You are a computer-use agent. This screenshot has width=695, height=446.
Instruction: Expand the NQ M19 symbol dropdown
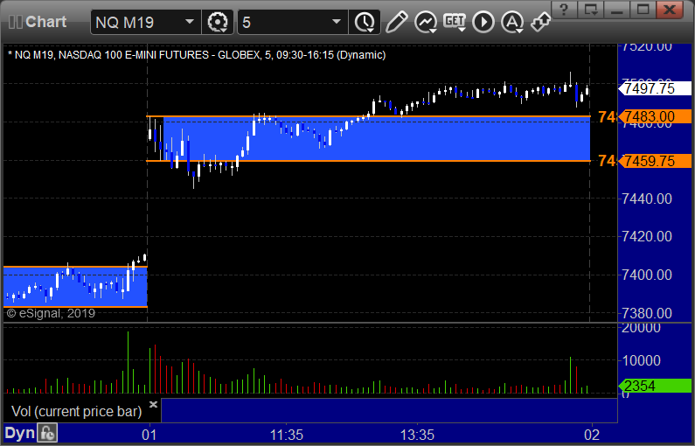[190, 22]
